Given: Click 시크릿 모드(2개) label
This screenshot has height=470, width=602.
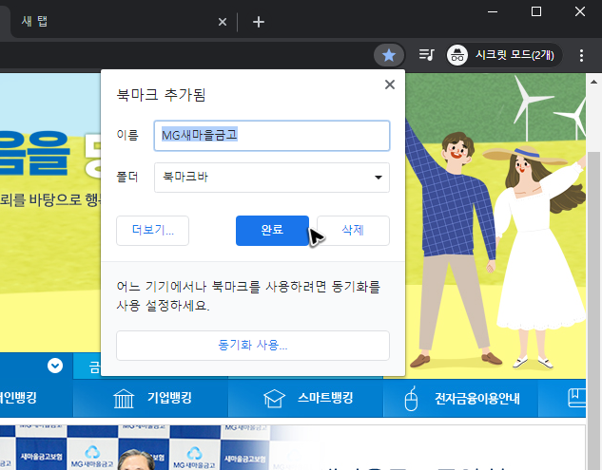Looking at the screenshot, I should point(515,55).
